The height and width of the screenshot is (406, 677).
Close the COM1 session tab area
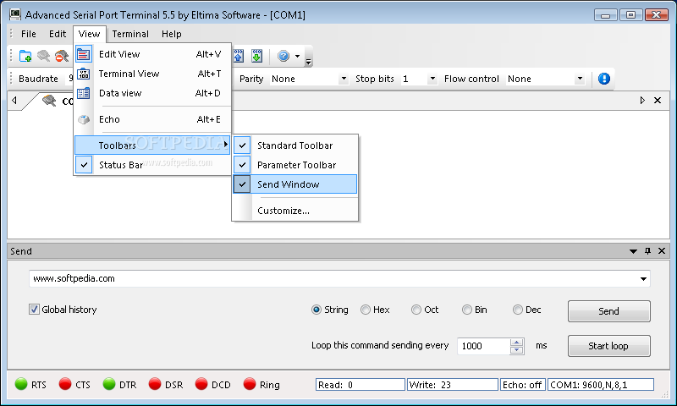pyautogui.click(x=658, y=100)
